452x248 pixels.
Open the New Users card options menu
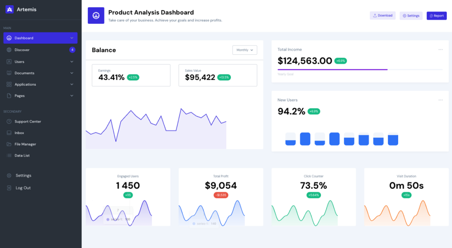coord(440,100)
